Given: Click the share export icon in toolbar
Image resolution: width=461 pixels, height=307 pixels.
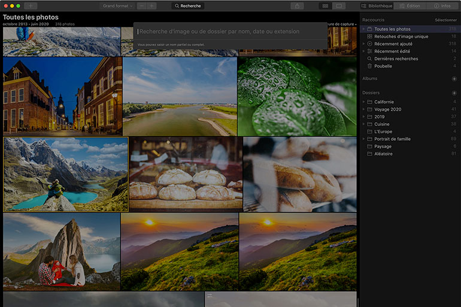Looking at the screenshot, I should pyautogui.click(x=298, y=6).
